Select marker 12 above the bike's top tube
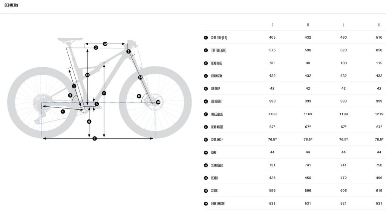 coord(105,44)
